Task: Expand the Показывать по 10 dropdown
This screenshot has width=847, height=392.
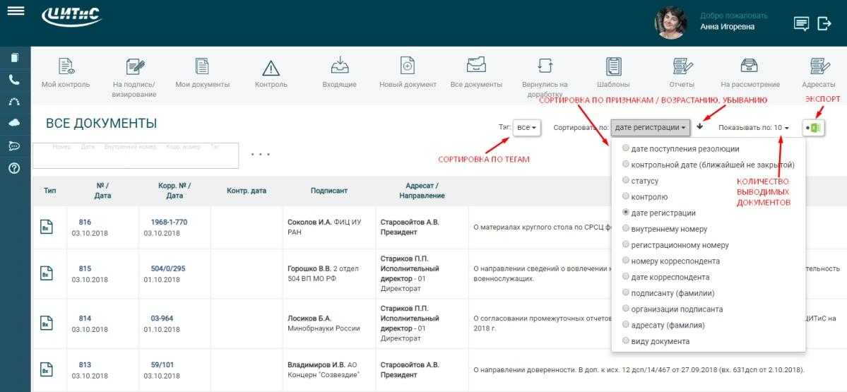Action: (x=781, y=128)
